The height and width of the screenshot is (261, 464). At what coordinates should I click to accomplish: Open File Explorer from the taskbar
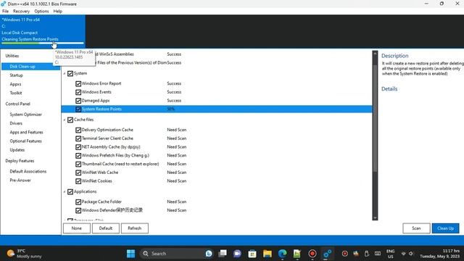268,254
